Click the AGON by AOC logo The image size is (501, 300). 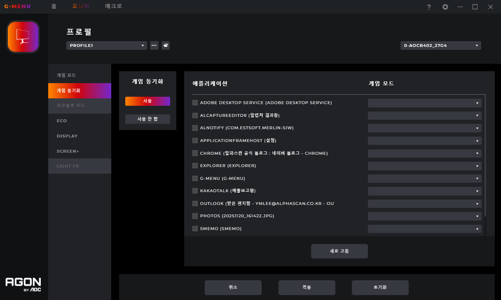click(x=23, y=284)
